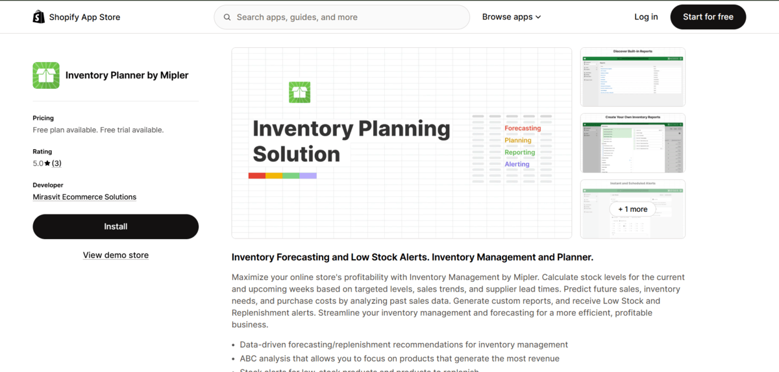Click the Install button
The width and height of the screenshot is (779, 372).
click(116, 227)
